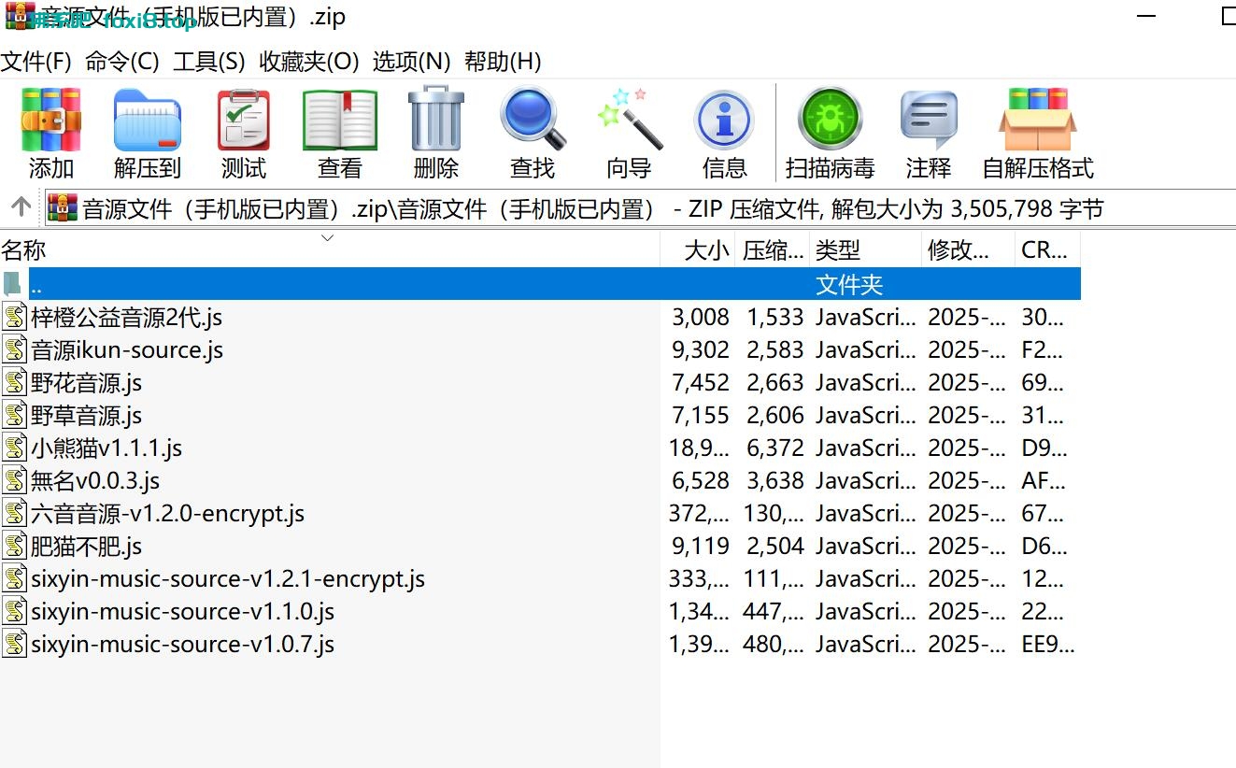This screenshot has width=1236, height=768.
Task: Open the 查看 (View) book icon
Action: click(x=340, y=132)
